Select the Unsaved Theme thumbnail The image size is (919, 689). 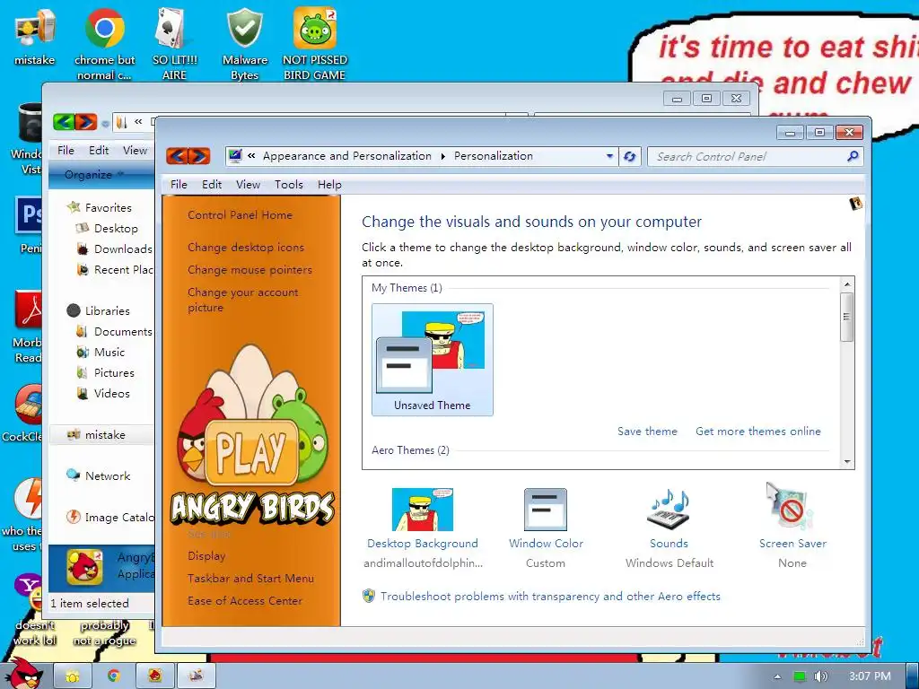(433, 360)
